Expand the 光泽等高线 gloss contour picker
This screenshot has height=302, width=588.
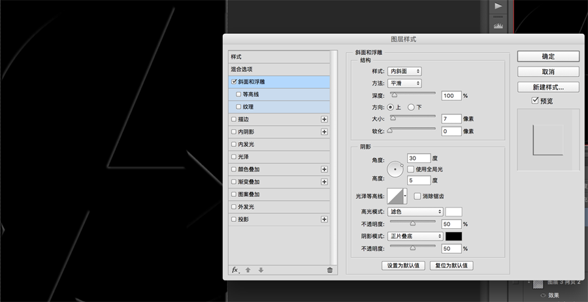406,196
